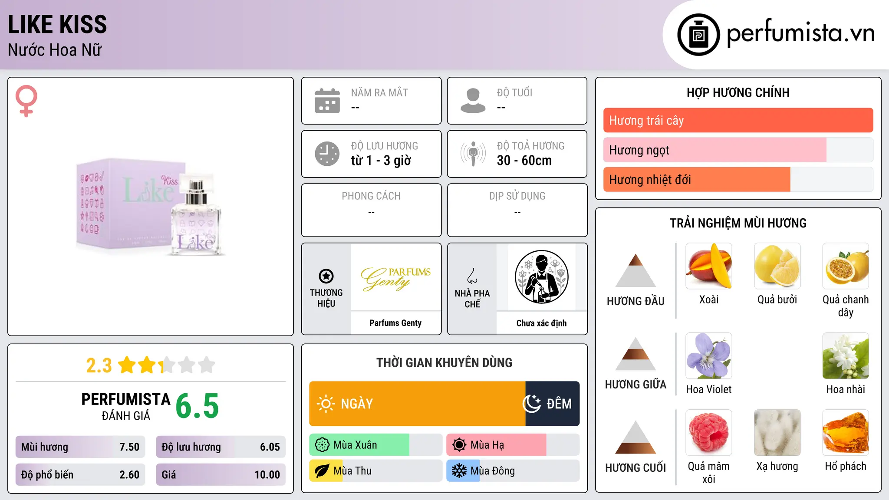The image size is (889, 500).
Task: Click the snowflake icon for Mùa Đông
Action: 459,471
